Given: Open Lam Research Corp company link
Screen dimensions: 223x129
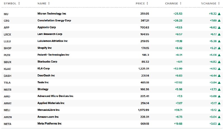Looking at the screenshot, I should coord(50,34).
